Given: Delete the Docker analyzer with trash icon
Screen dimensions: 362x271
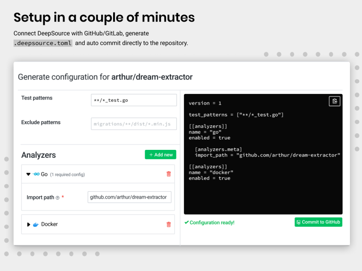Looking at the screenshot, I should coord(169,224).
